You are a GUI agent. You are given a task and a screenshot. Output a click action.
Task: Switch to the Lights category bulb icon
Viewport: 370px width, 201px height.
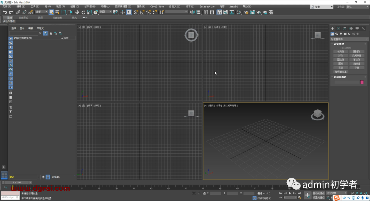tap(341, 34)
